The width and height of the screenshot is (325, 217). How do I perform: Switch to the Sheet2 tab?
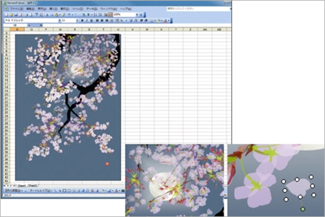(32, 186)
